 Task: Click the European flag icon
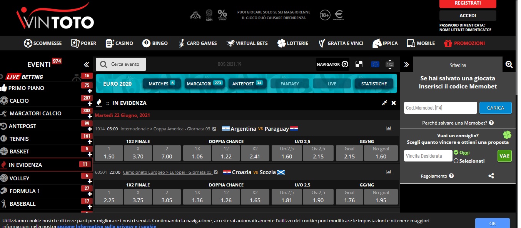click(375, 64)
